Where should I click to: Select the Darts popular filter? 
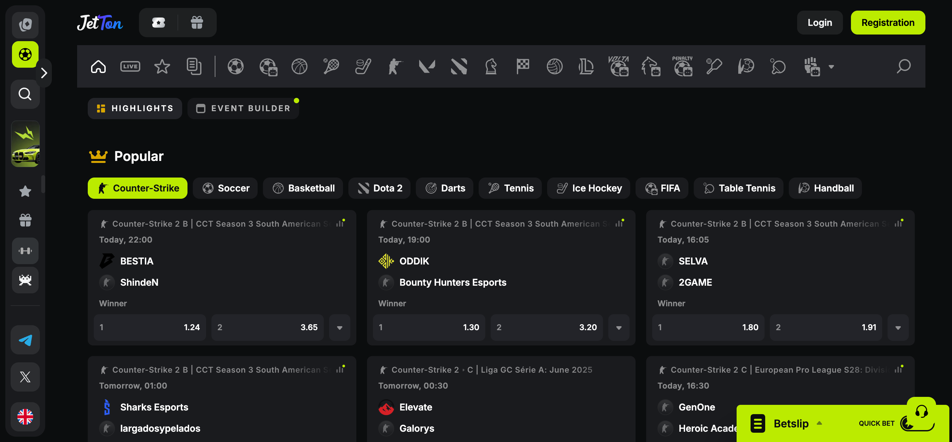(444, 188)
